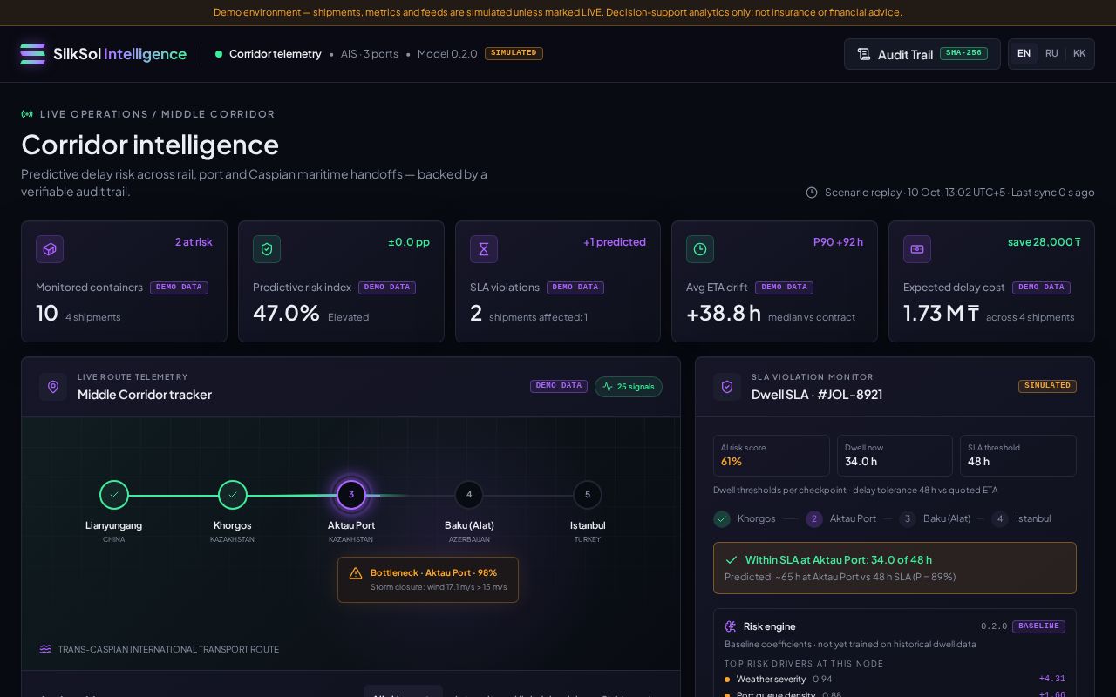Click the 'save 28,000 ₸' label
The height and width of the screenshot is (697, 1116).
[x=1045, y=242]
